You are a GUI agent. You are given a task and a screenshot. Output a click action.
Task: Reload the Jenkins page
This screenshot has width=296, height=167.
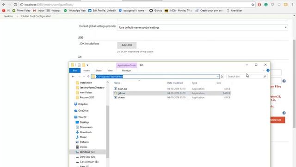pos(15,5)
